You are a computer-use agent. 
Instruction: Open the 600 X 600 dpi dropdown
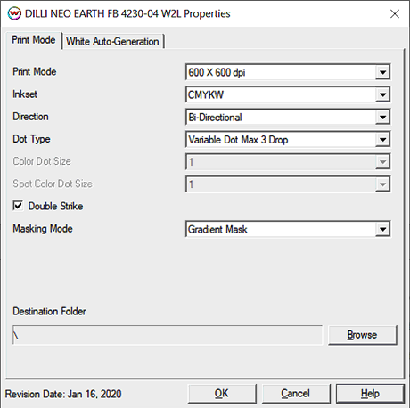point(288,72)
